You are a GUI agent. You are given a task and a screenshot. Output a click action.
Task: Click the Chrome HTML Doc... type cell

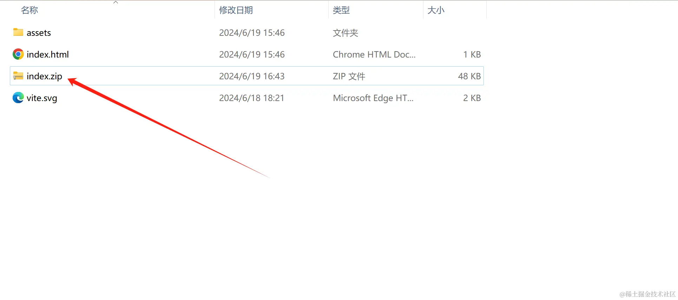(x=374, y=55)
